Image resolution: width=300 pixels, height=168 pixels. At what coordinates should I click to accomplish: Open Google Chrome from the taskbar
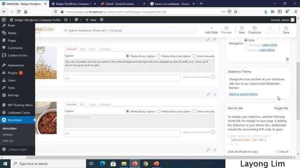tap(146, 164)
